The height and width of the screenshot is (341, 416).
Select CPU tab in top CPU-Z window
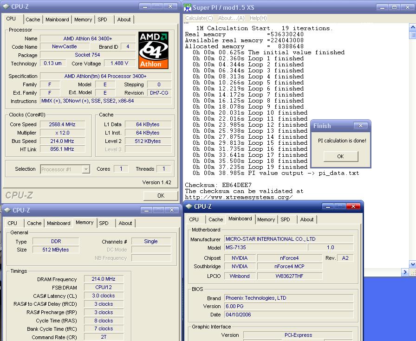click(11, 19)
